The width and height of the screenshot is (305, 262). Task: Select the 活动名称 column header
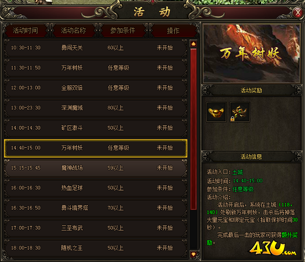click(74, 30)
